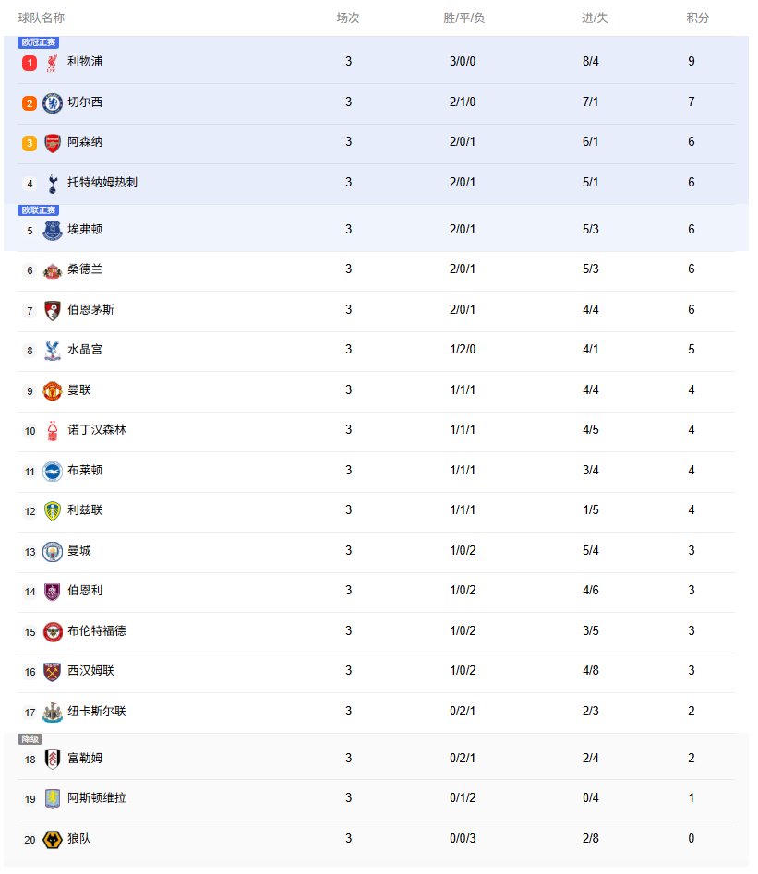
Task: Click the Brentford bee crest icon
Action: pos(53,632)
